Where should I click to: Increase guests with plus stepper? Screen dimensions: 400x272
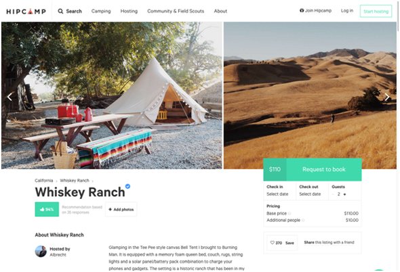[x=344, y=194]
